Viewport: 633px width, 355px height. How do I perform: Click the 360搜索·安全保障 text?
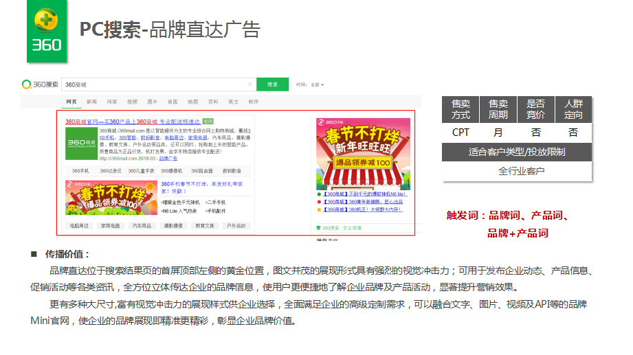[x=342, y=228]
